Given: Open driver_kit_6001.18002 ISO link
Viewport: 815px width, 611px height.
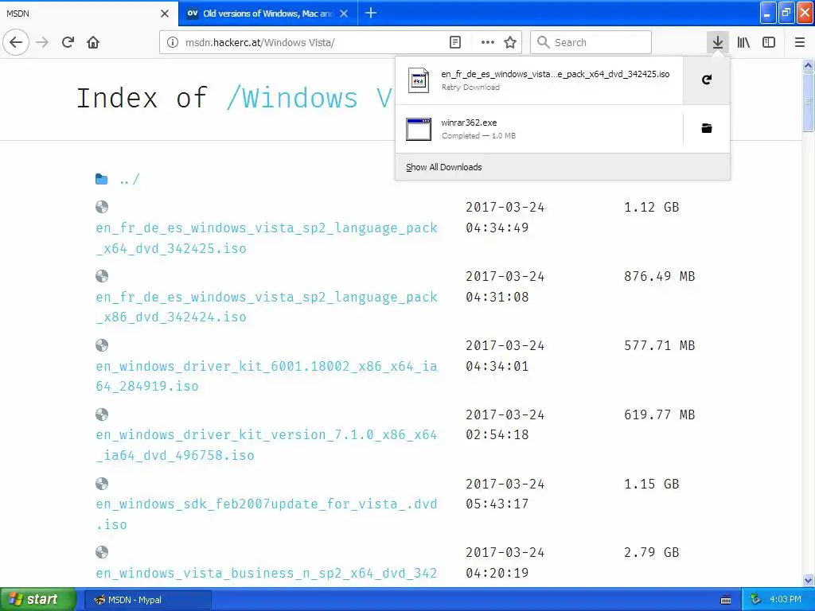Looking at the screenshot, I should 267,376.
